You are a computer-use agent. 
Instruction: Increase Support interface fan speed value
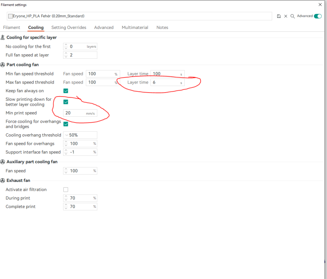tap(66, 151)
